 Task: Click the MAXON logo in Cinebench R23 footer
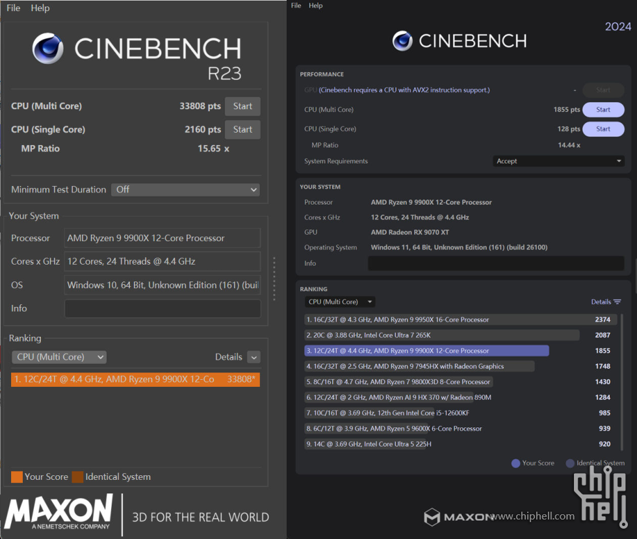tap(59, 511)
